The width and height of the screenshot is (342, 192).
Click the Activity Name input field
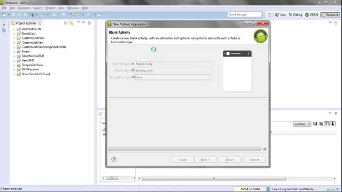pos(172,64)
